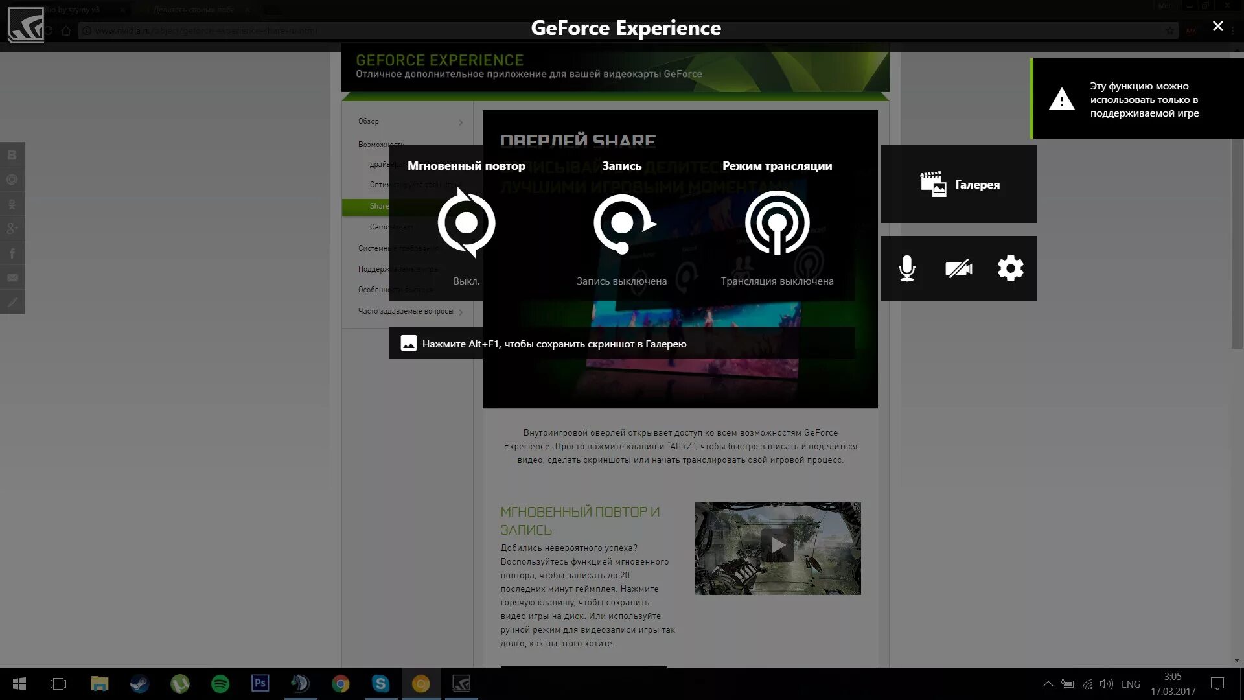1244x700 pixels.
Task: Open the Windows Start menu
Action: [x=19, y=684]
